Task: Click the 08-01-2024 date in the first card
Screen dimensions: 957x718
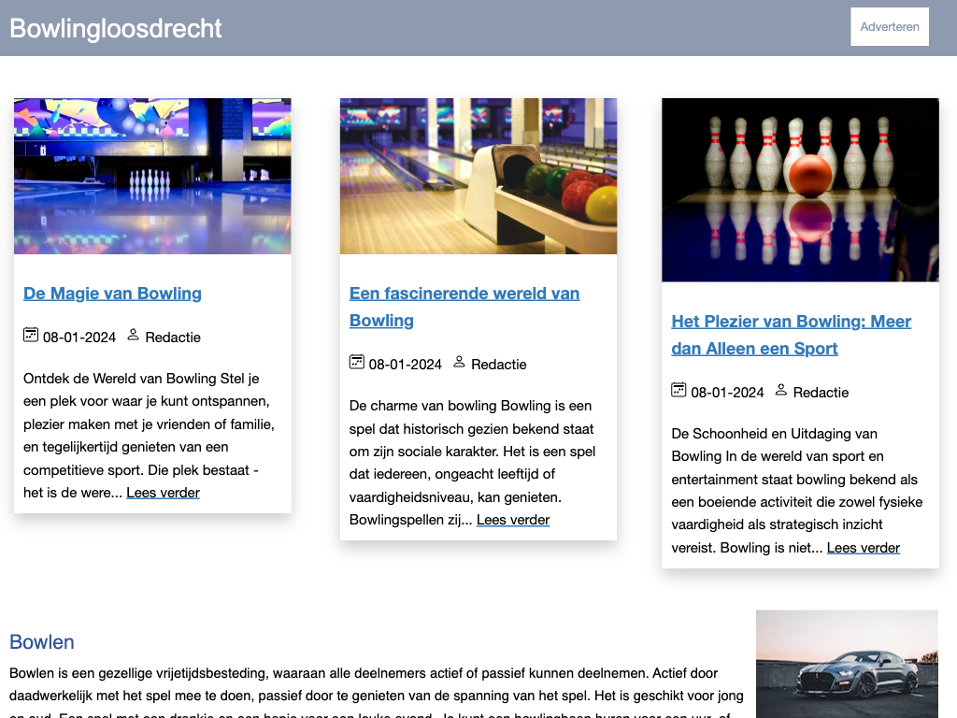Action: tap(79, 337)
